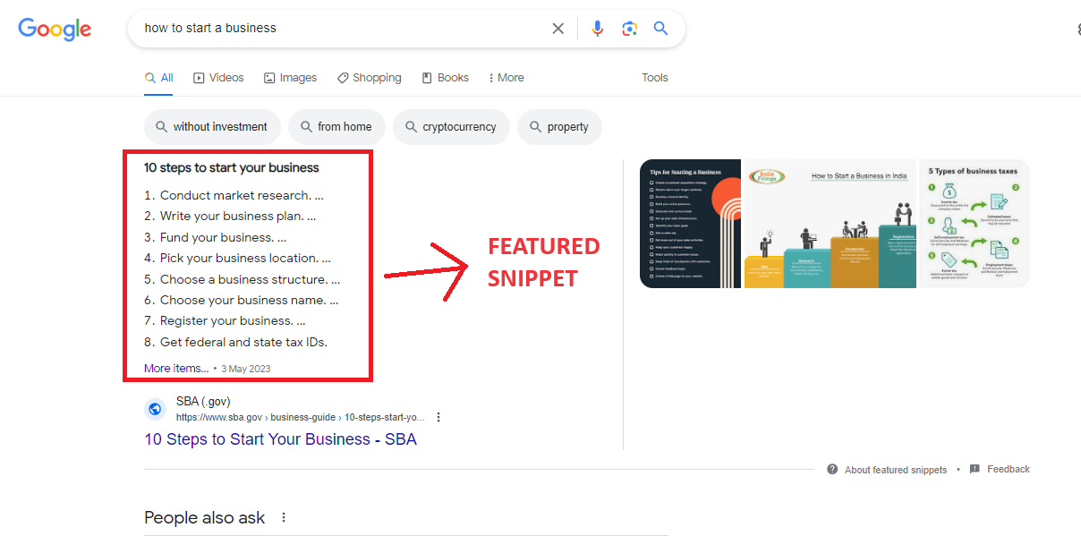Click the Google logo
This screenshot has width=1081, height=536.
pyautogui.click(x=55, y=29)
